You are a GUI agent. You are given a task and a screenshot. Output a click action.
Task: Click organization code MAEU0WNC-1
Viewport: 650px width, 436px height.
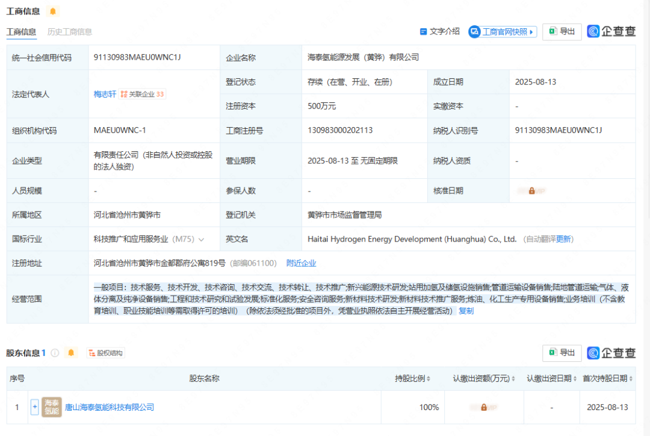(x=120, y=130)
